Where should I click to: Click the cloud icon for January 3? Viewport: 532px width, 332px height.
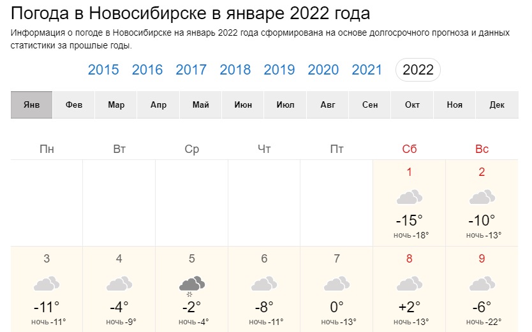[x=47, y=284]
